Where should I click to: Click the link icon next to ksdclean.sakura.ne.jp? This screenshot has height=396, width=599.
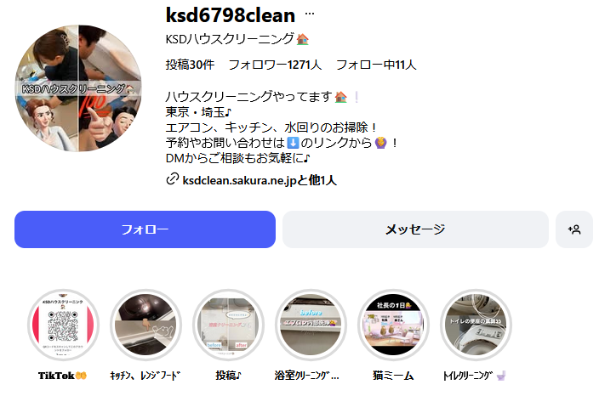172,179
